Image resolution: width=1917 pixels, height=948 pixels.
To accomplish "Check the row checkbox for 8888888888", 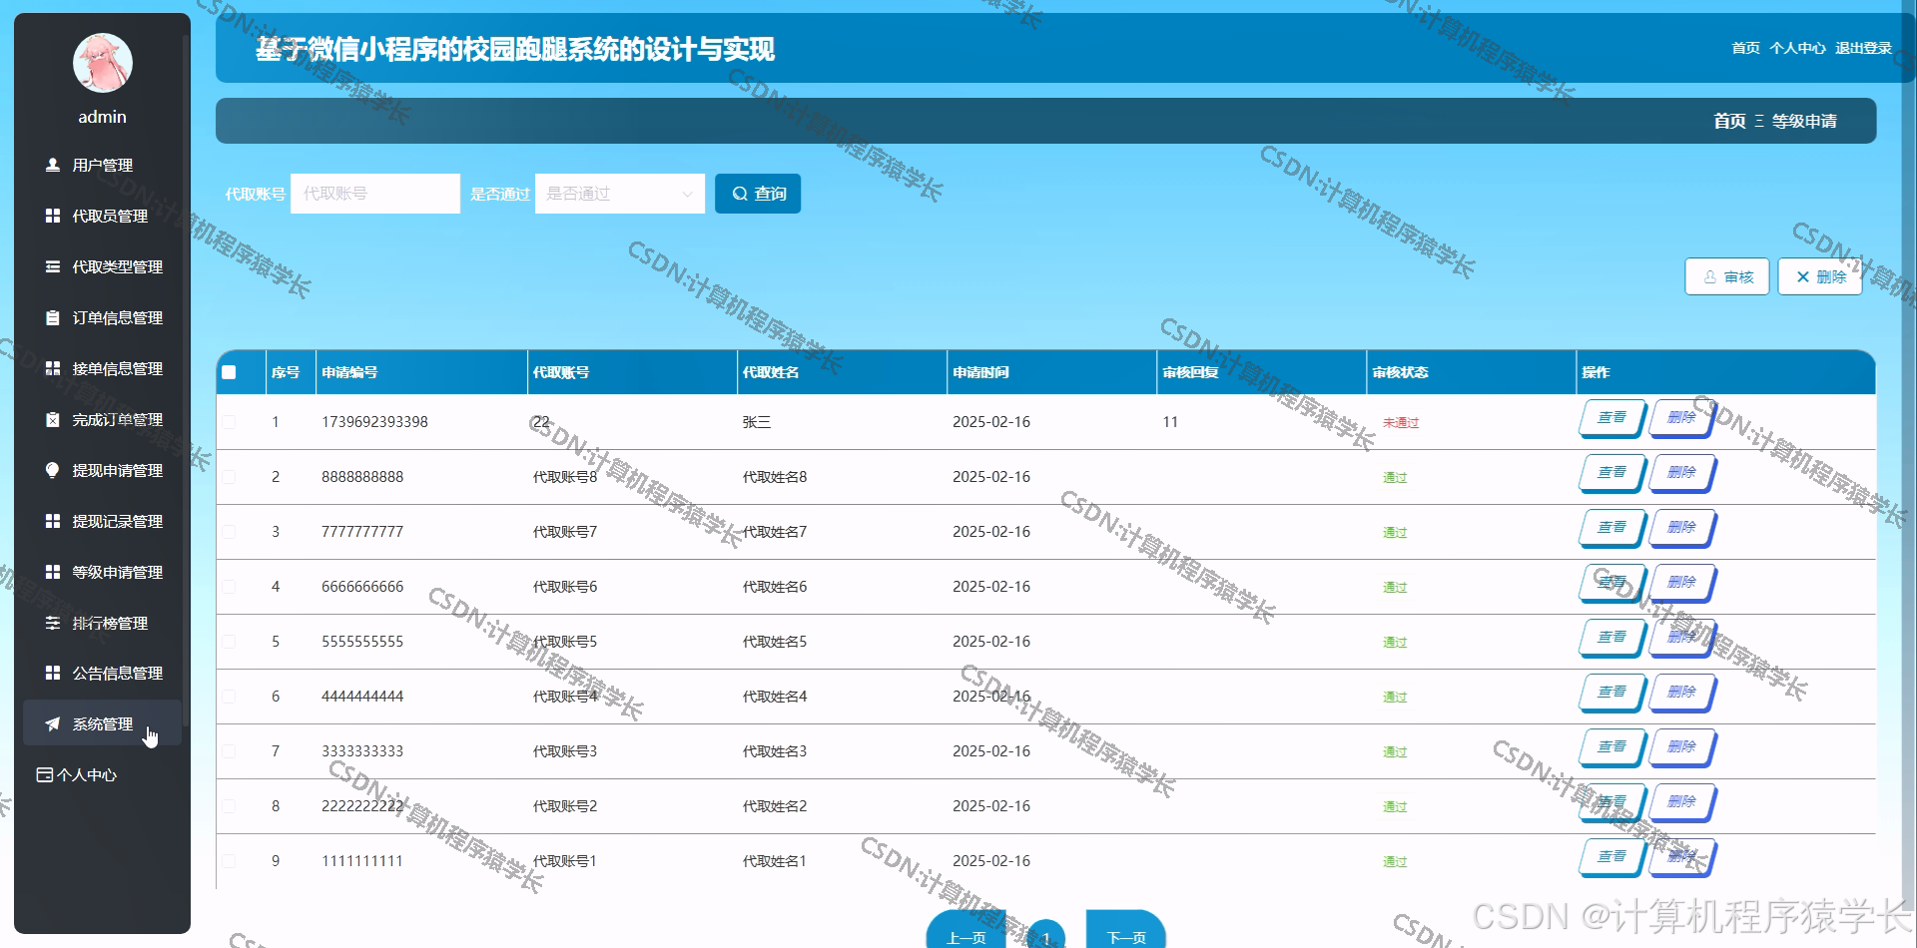I will (229, 477).
